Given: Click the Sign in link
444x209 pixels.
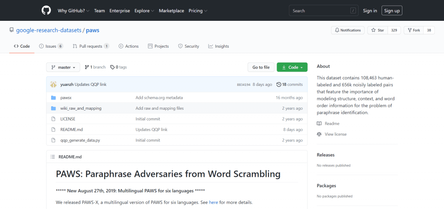Looking at the screenshot, I should click(370, 11).
